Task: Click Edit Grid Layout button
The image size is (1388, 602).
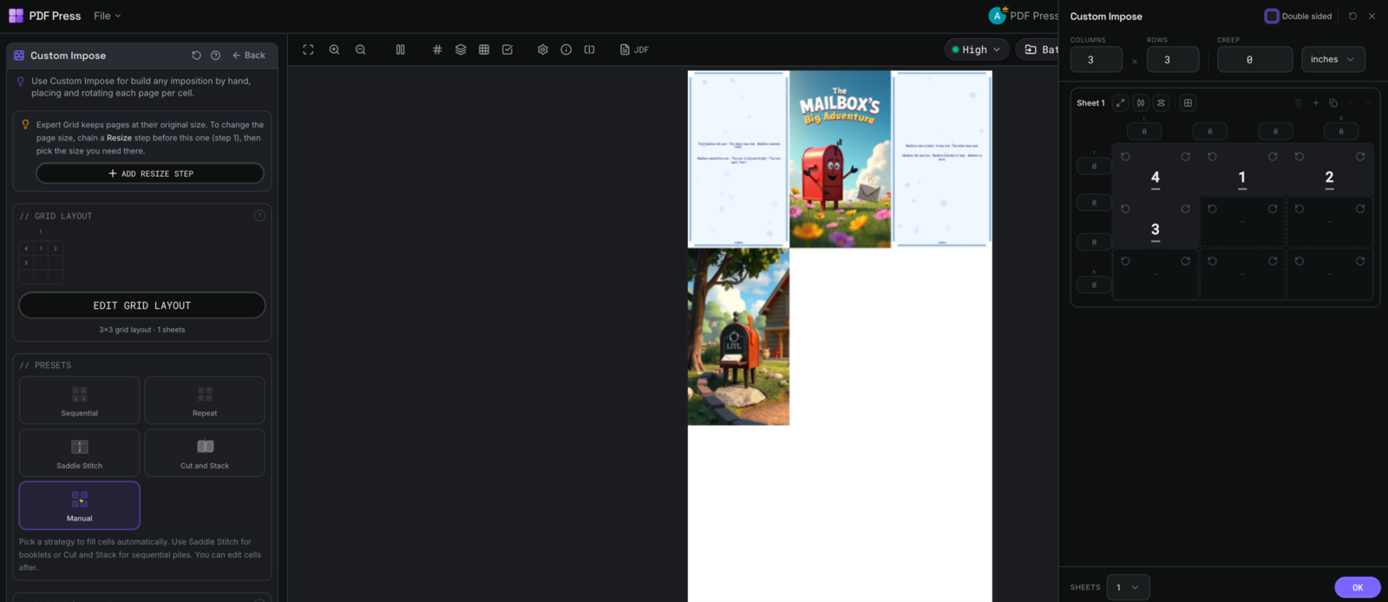Action: tap(142, 305)
